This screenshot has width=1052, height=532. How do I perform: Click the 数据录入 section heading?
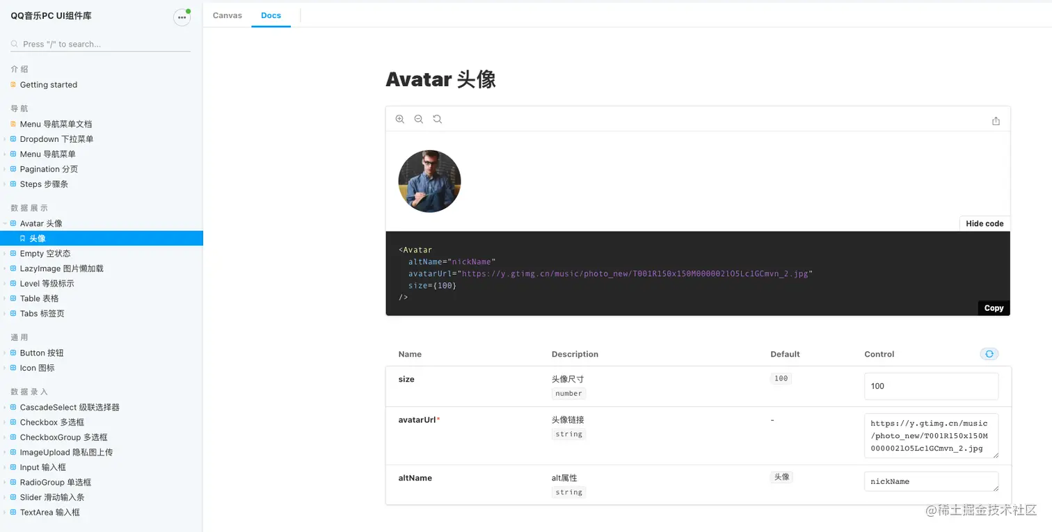tap(29, 392)
